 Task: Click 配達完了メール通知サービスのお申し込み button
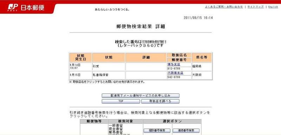(x=140, y=96)
